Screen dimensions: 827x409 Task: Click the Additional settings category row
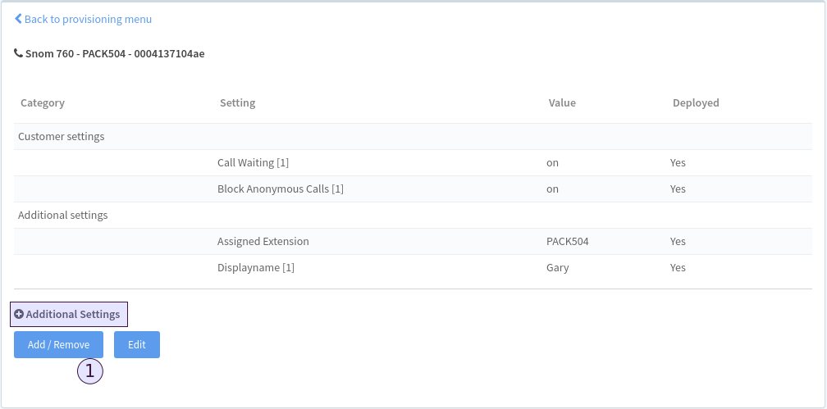(x=63, y=216)
